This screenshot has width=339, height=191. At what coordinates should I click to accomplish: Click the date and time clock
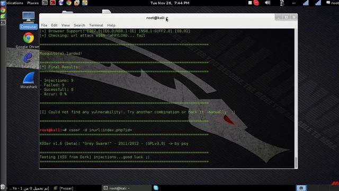pos(169,3)
